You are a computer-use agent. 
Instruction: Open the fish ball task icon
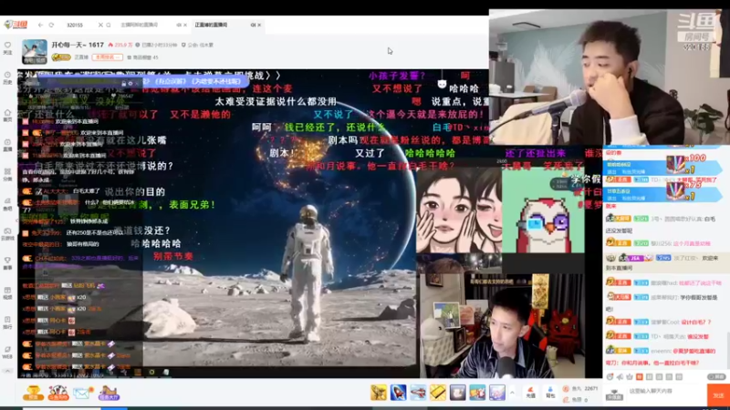[57, 393]
